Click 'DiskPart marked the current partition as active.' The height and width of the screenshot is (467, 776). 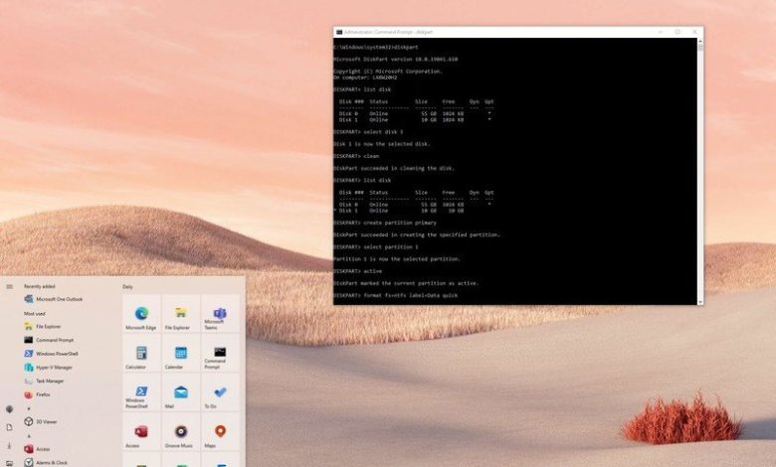pos(406,283)
